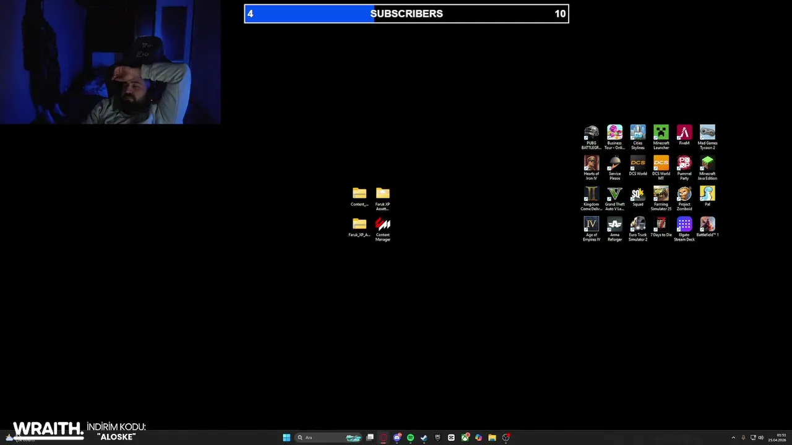Select the FiveM desktop icon
The height and width of the screenshot is (445, 792).
pos(684,135)
